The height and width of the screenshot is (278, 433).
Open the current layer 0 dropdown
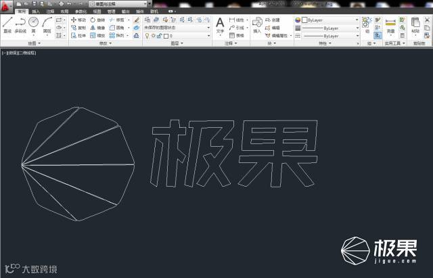click(x=177, y=36)
